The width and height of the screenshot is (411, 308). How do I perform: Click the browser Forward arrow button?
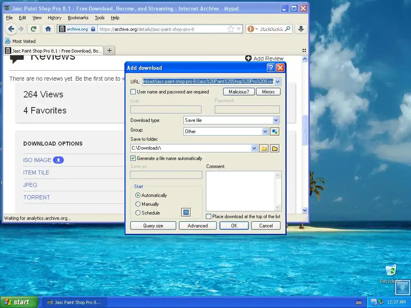tap(22, 29)
